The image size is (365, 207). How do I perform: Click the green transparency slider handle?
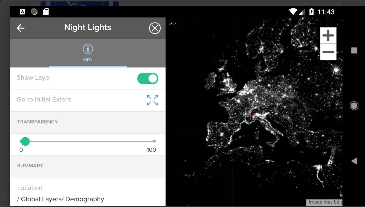(25, 141)
